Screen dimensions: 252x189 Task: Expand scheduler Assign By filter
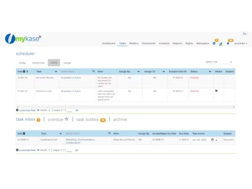139,72
